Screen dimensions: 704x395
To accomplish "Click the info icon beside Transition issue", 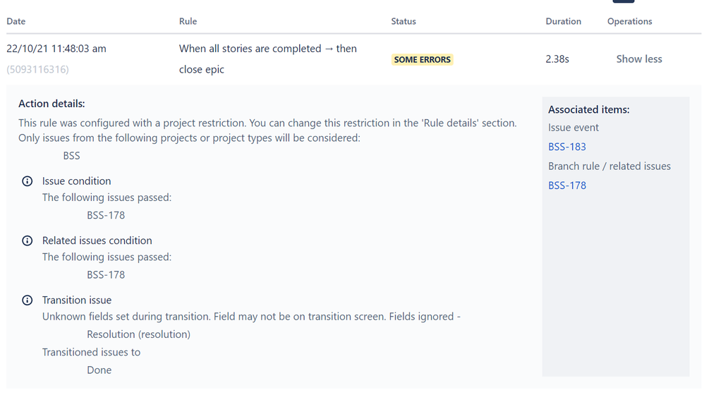I will coord(28,300).
